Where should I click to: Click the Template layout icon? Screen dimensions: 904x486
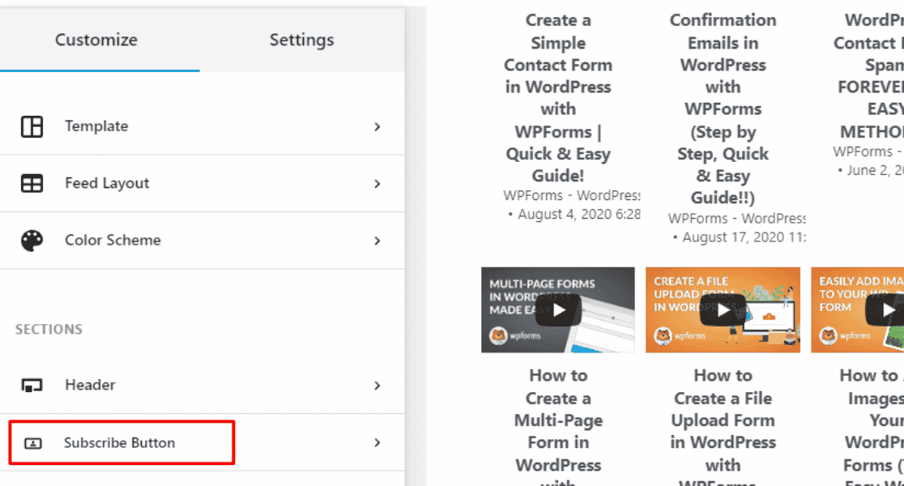32,126
